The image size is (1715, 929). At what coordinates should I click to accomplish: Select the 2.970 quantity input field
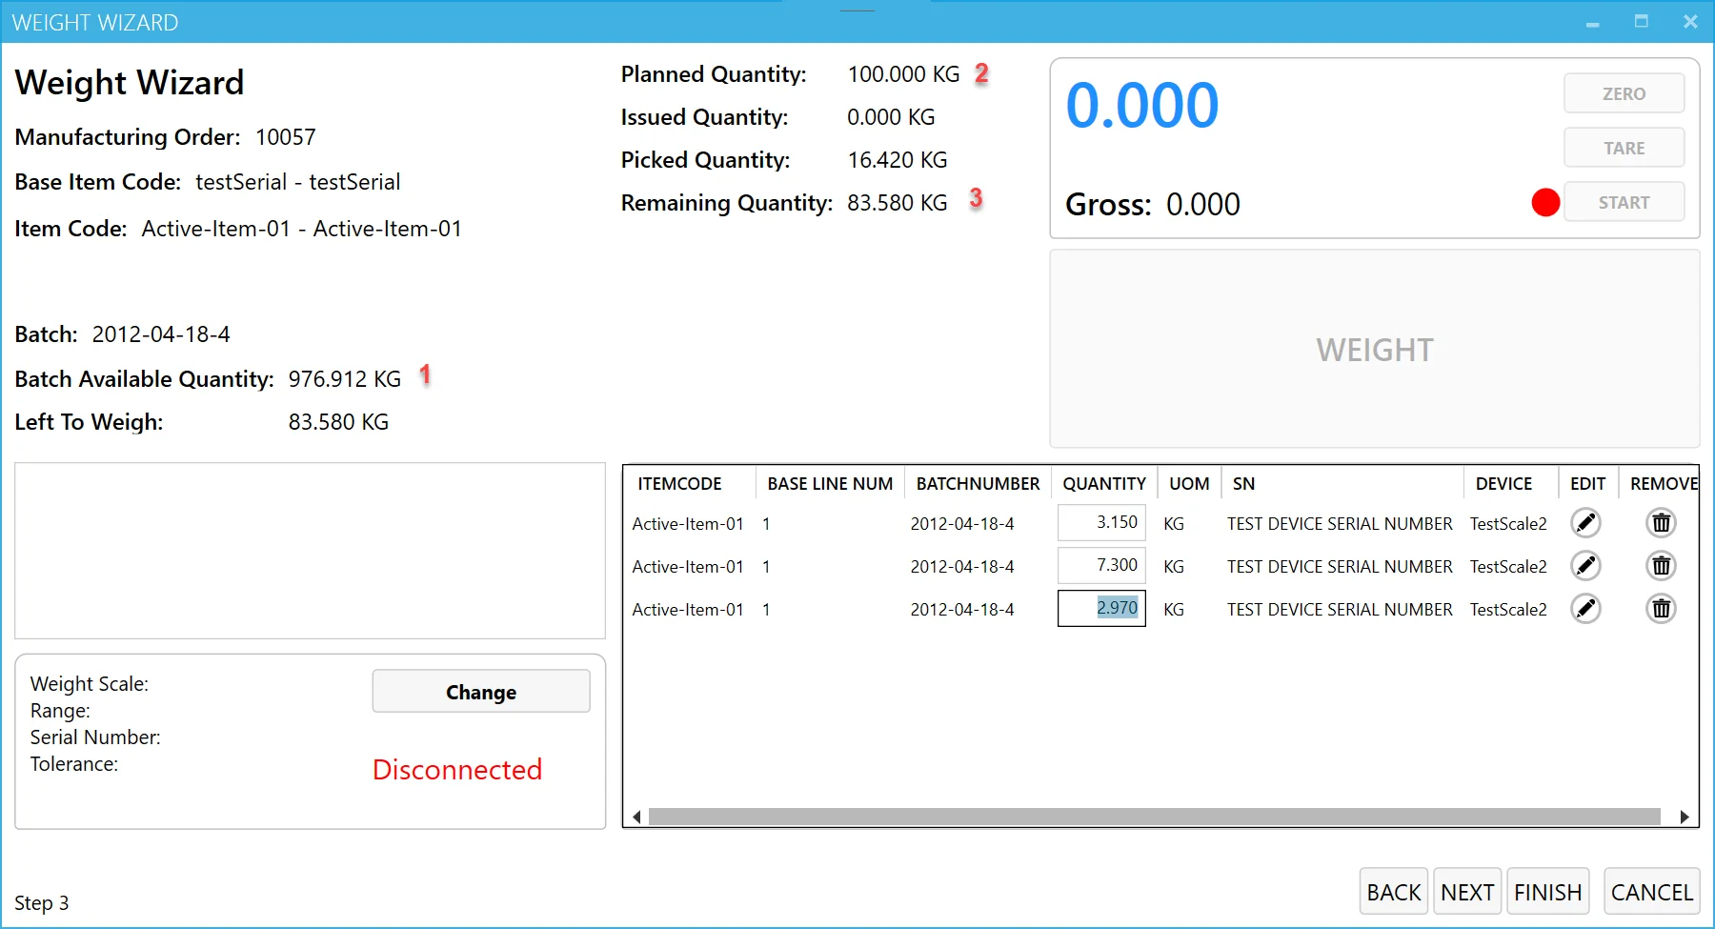point(1101,608)
